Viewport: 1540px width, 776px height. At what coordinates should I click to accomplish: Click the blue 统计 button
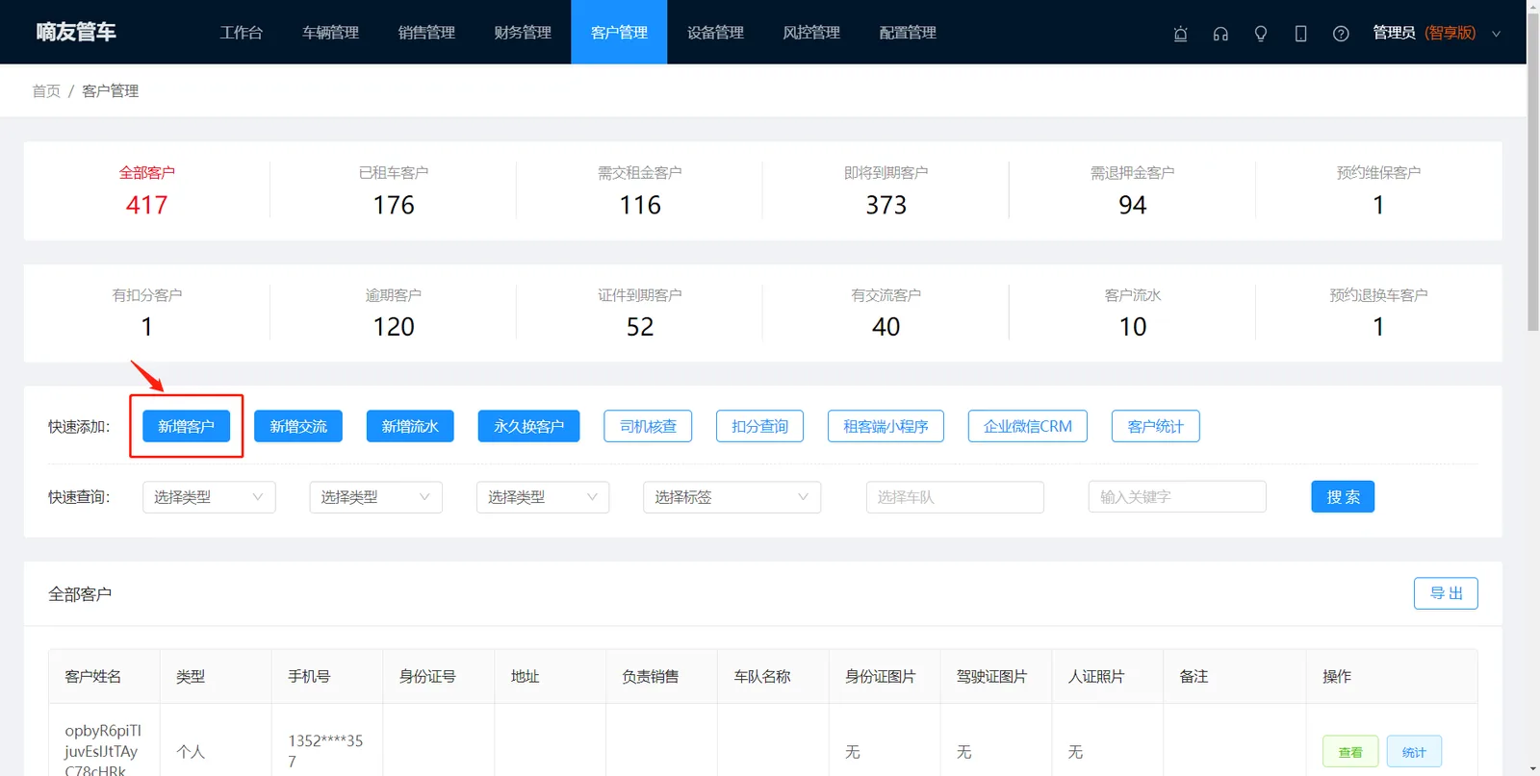tap(1414, 752)
